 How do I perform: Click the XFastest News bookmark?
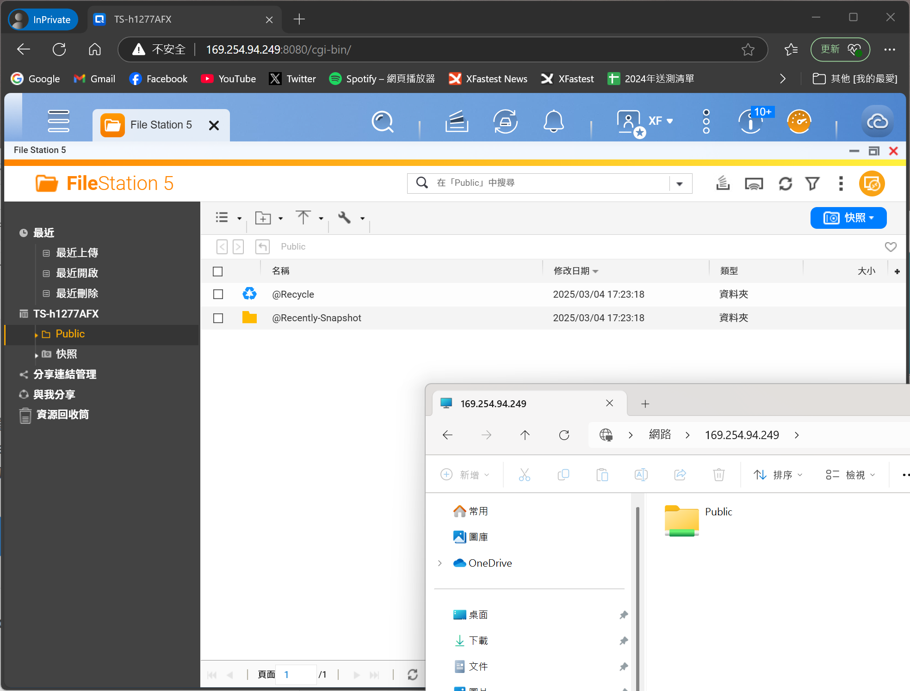[x=488, y=79]
